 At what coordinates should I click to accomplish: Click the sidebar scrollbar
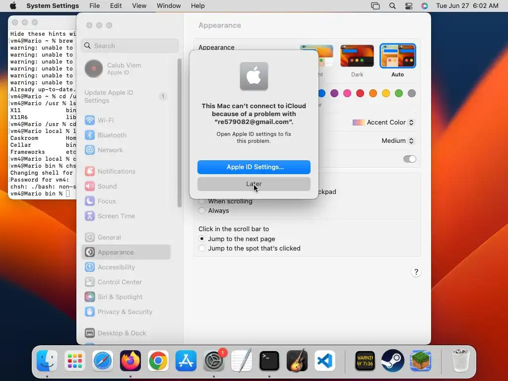(x=179, y=133)
